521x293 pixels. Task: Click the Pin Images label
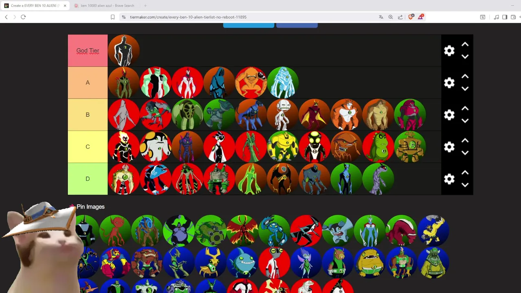(90, 207)
